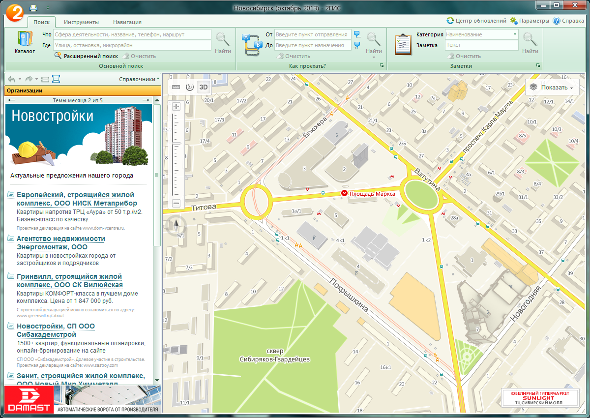Click Очистить in the Заметки group
The height and width of the screenshot is (418, 590).
(x=464, y=56)
